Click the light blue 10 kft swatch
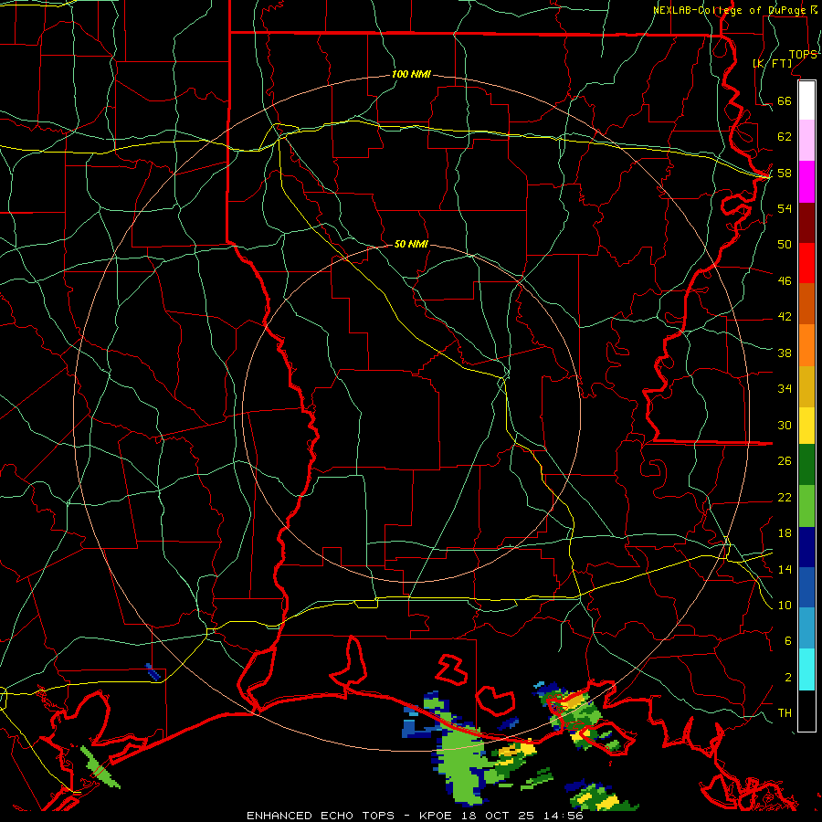 [x=806, y=628]
